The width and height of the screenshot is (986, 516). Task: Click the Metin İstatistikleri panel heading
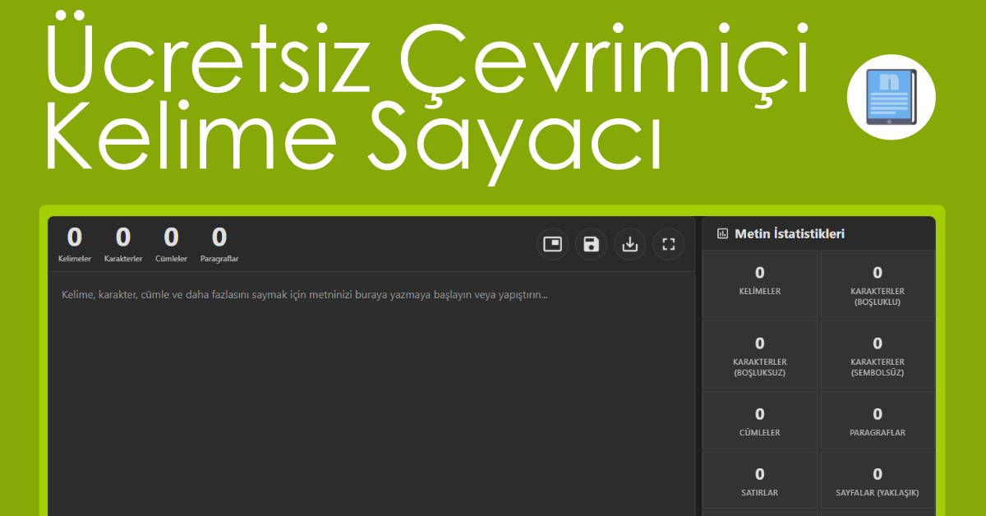click(790, 233)
